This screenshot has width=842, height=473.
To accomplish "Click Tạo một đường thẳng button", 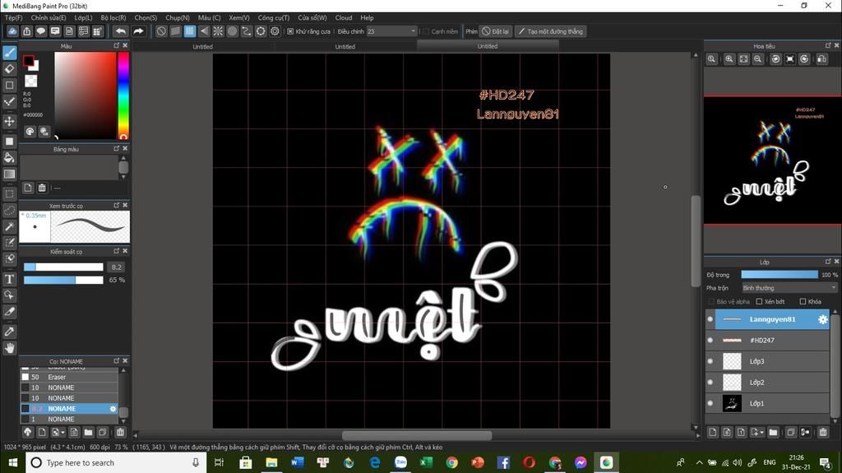I will coord(550,31).
